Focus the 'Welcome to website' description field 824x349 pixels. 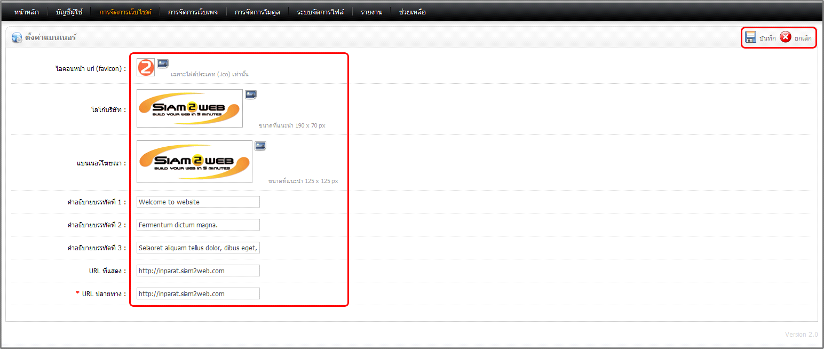(x=198, y=202)
